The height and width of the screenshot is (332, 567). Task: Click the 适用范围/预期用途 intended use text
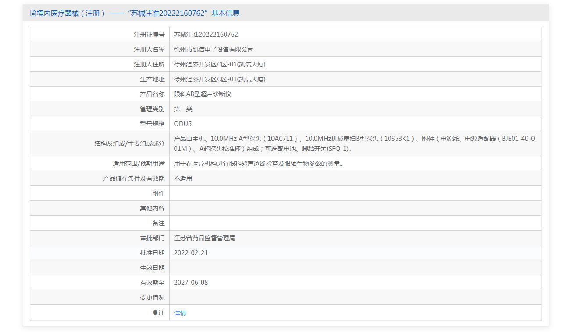point(258,164)
